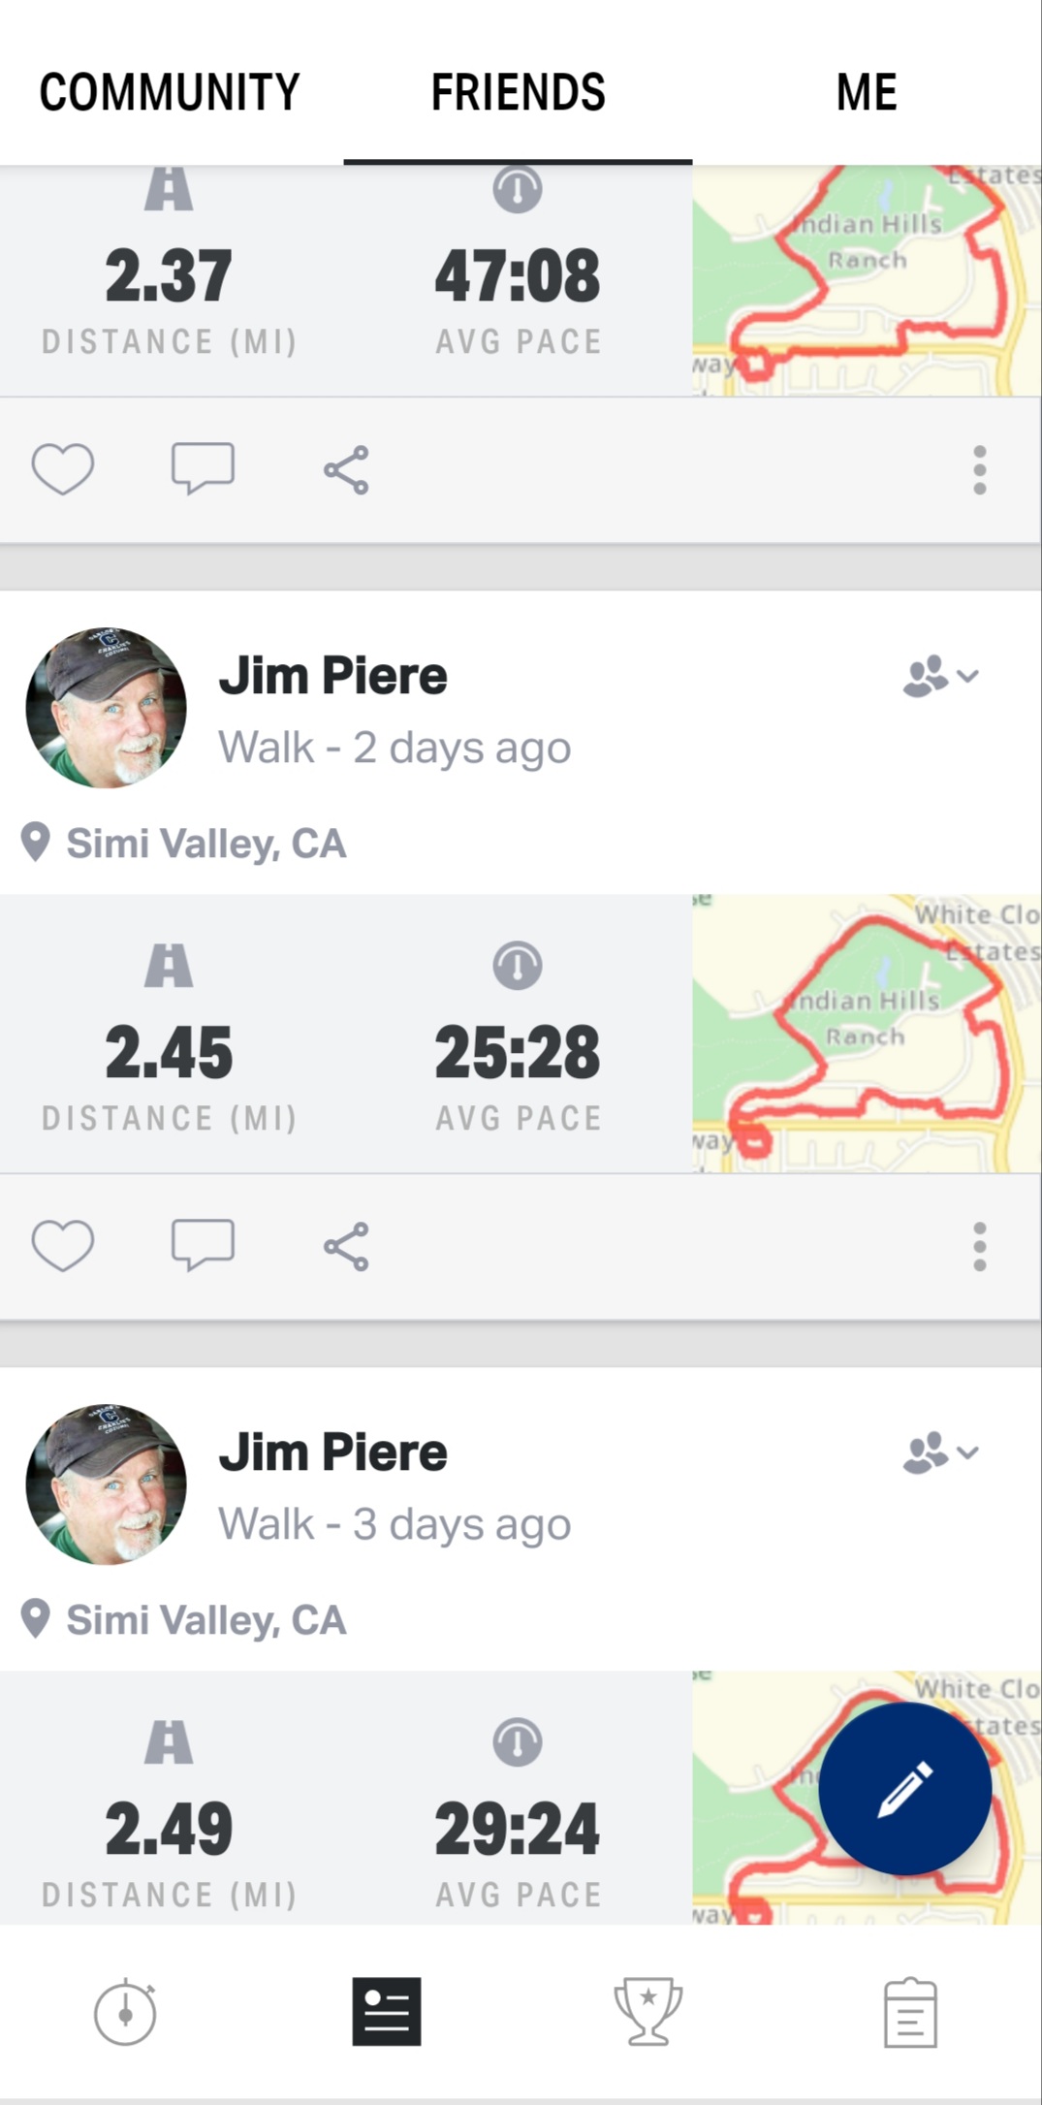
Task: Switch to the Me tab
Action: pos(866,93)
